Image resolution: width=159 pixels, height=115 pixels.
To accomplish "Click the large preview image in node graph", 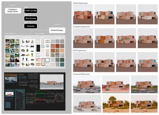I will coord(52,82).
